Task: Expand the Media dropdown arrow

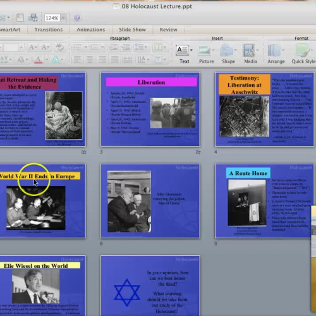Action: (x=257, y=50)
